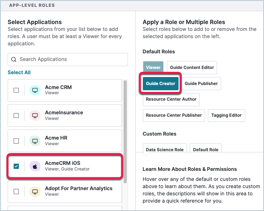
Task: Select the AcmeInsurance application name
Action: pos(64,112)
